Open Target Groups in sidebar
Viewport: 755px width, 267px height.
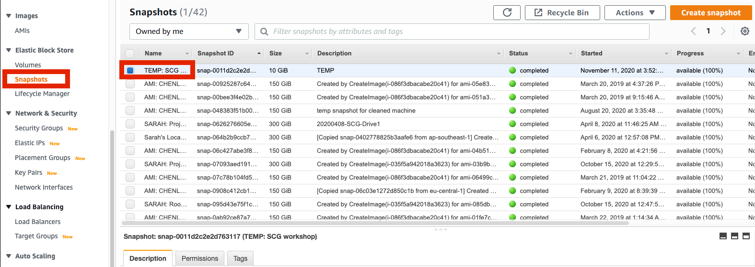pyautogui.click(x=36, y=236)
